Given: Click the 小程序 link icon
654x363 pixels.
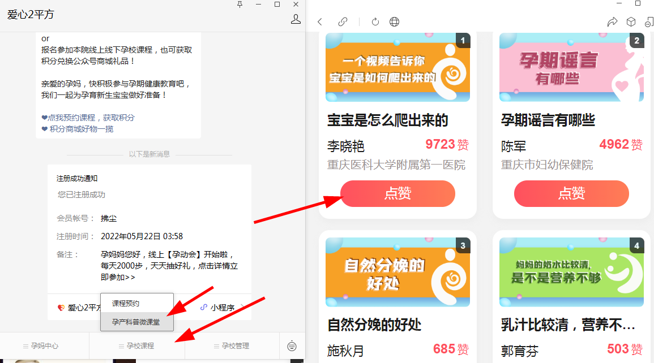Looking at the screenshot, I should tap(203, 307).
